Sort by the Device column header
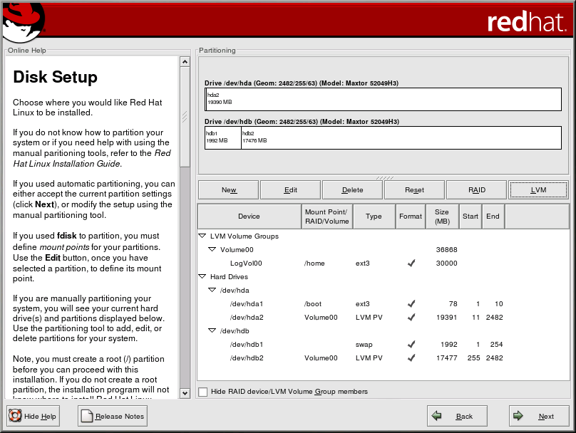Screen dimensions: 576x433 click(x=249, y=216)
